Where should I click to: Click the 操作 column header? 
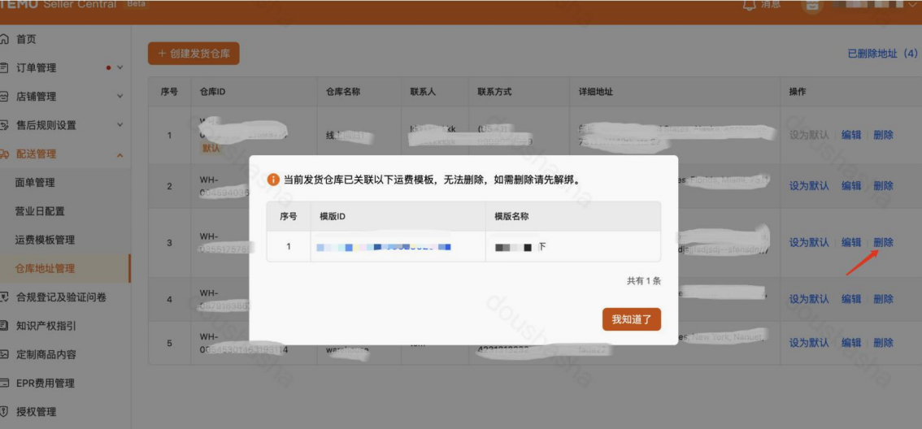click(798, 92)
